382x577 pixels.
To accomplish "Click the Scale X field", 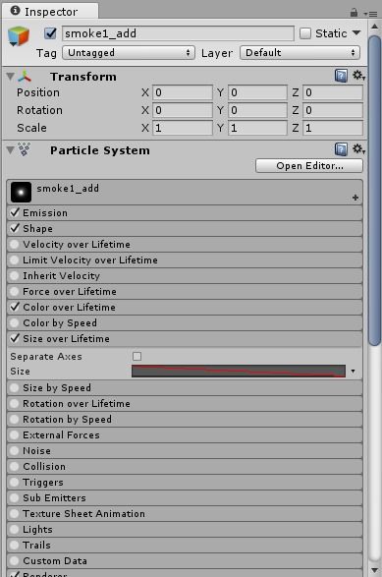I will tap(183, 128).
